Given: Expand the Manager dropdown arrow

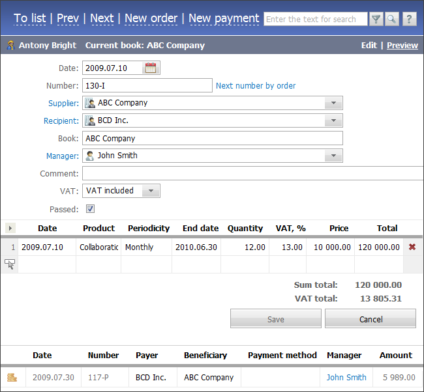Looking at the screenshot, I should pos(333,156).
